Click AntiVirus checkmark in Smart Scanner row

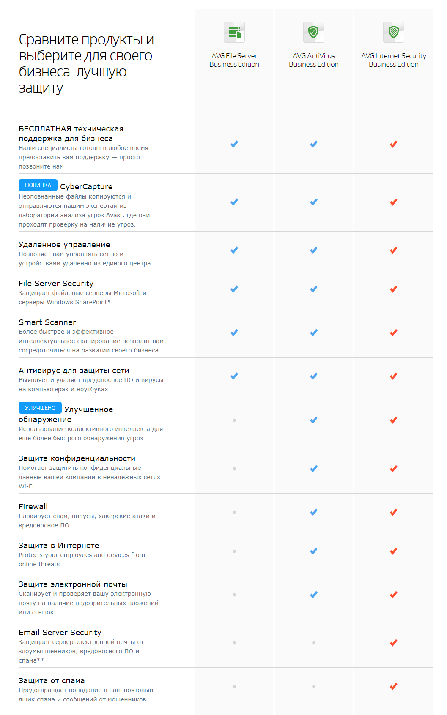point(314,333)
